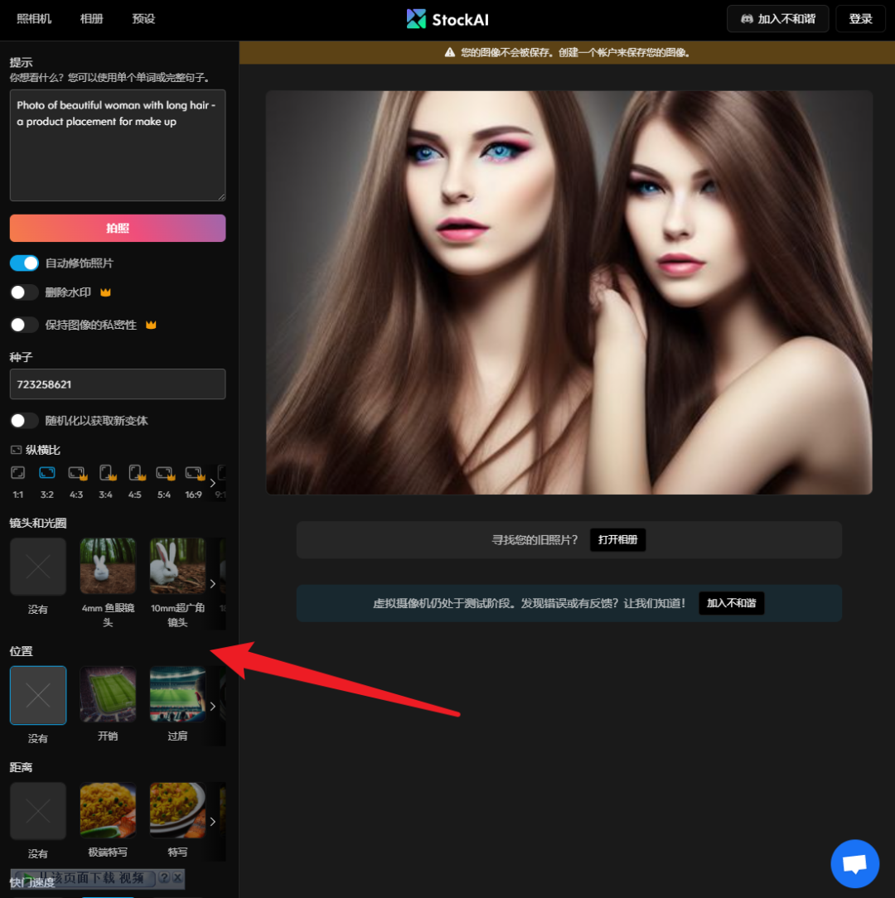Choose the 开销 position thumbnail
Viewport: 895px width, 898px height.
coord(108,694)
